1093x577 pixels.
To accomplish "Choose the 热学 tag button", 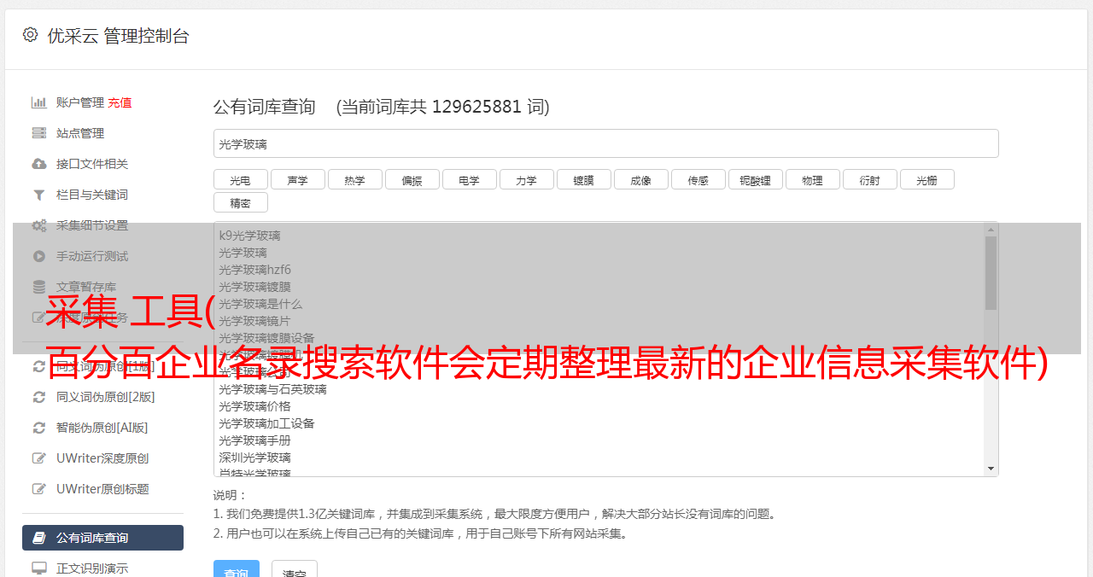I will pos(354,179).
